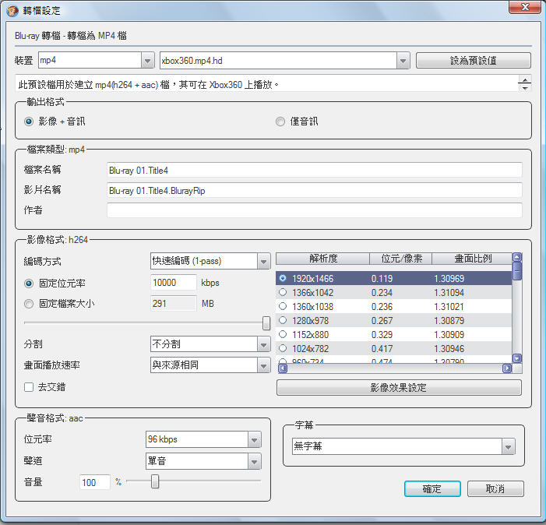
Task: Click the 設為預設值 button
Action: click(473, 61)
